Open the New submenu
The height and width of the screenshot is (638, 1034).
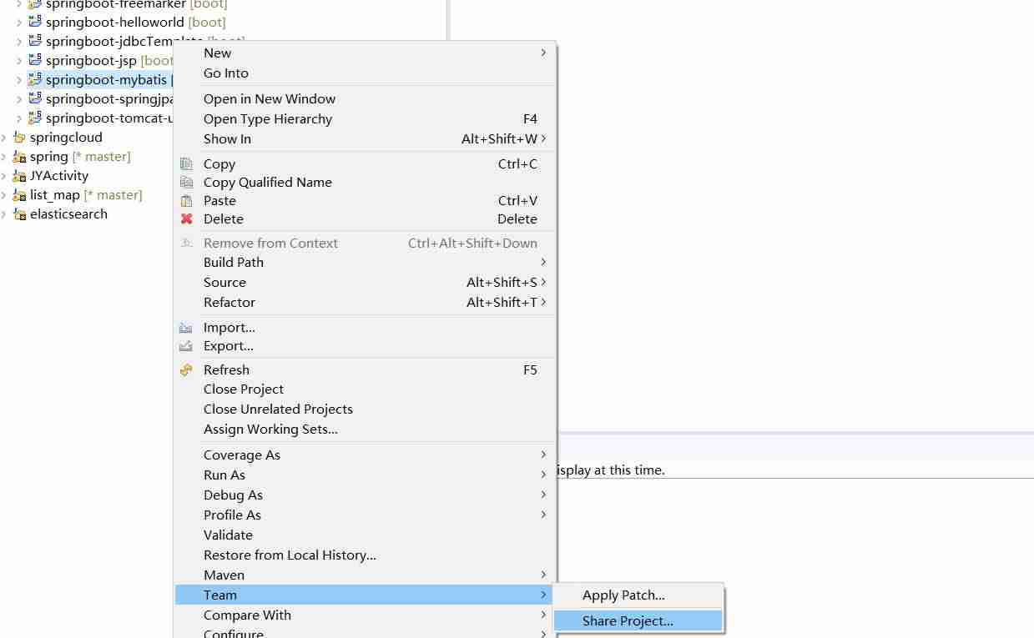pyautogui.click(x=366, y=53)
